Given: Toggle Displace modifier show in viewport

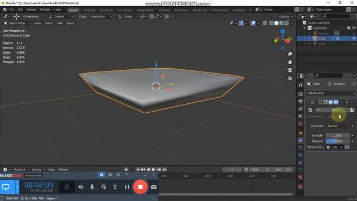Looking at the screenshot, I should 331,102.
